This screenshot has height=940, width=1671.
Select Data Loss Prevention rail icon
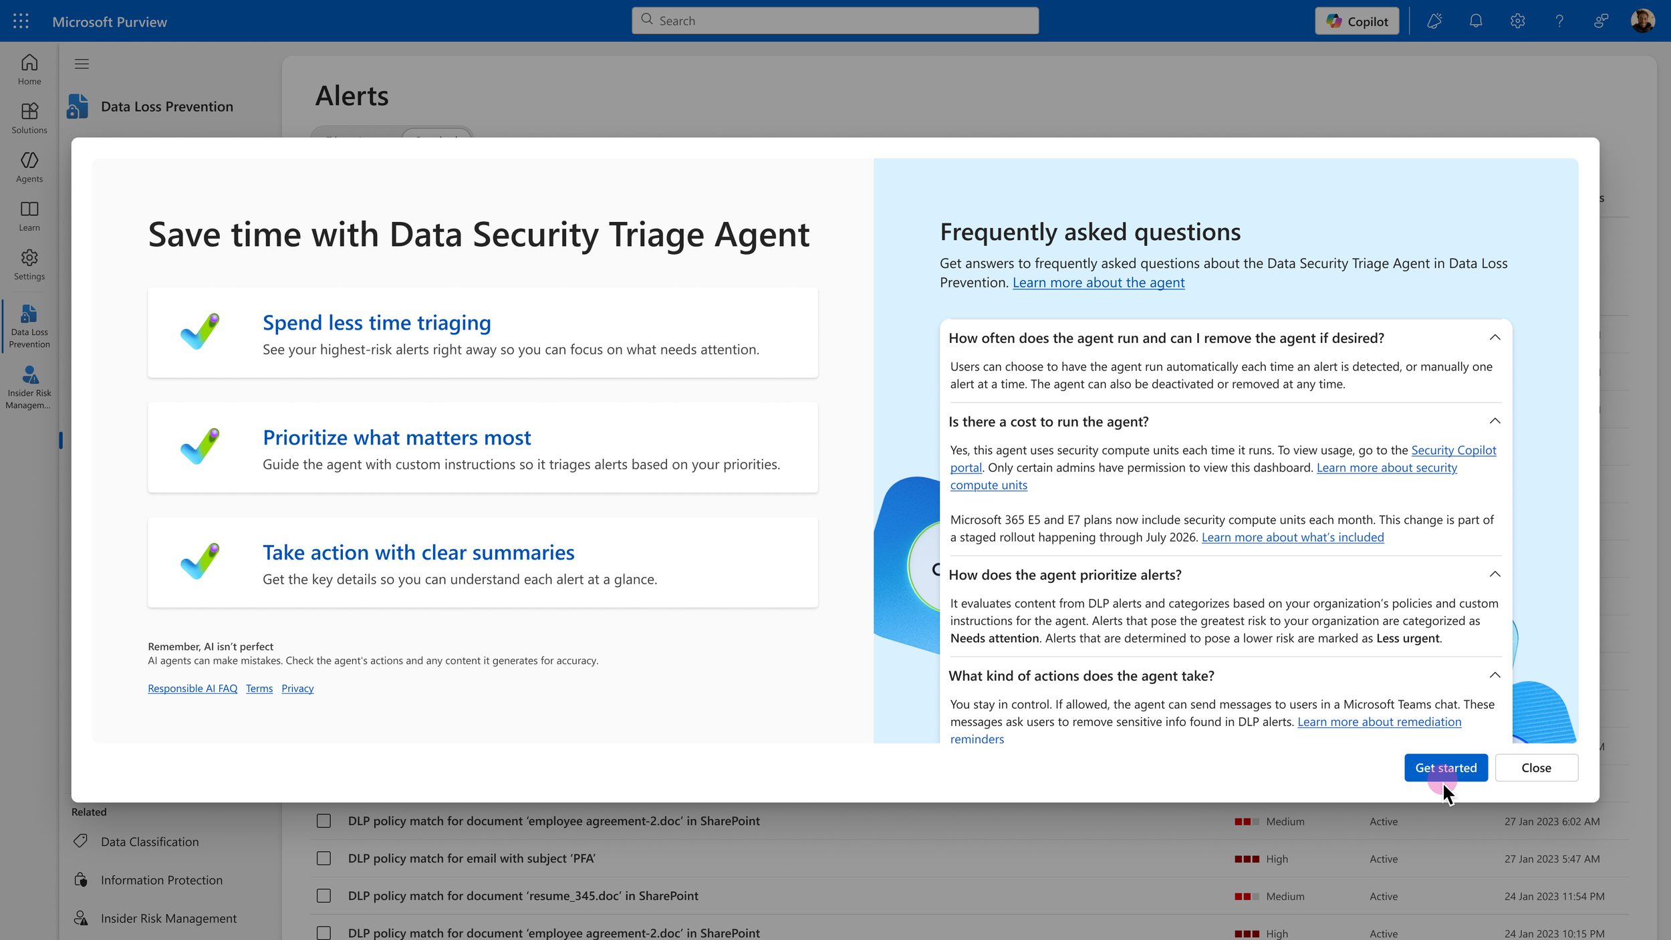click(x=29, y=326)
